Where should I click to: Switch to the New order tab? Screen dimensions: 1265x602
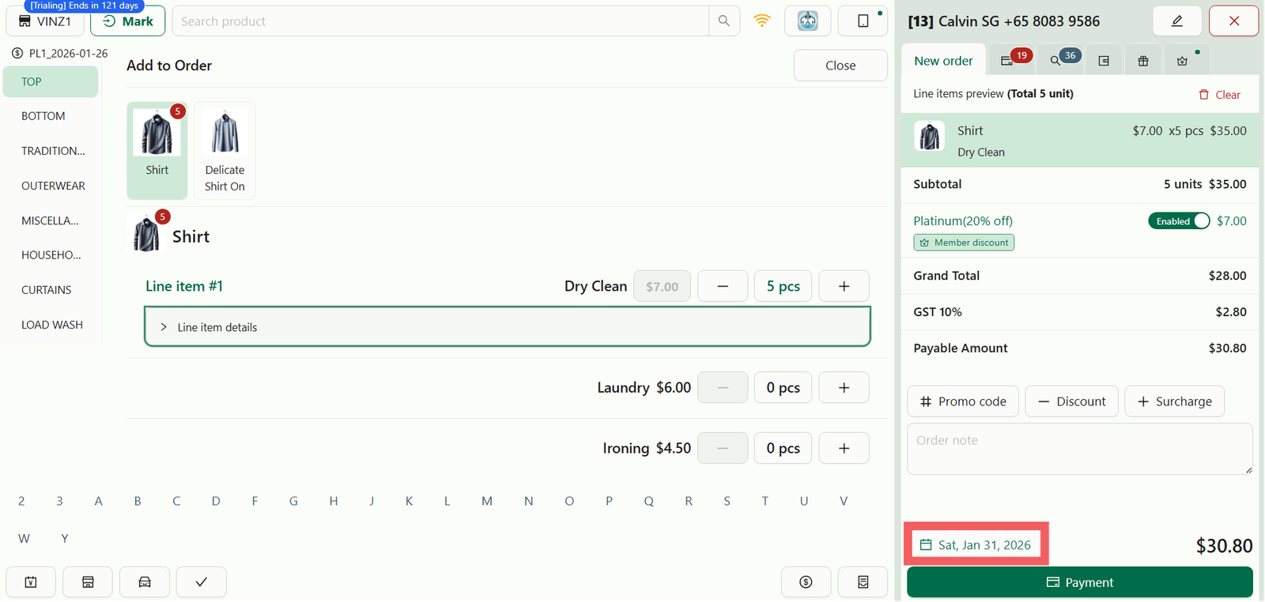tap(943, 61)
